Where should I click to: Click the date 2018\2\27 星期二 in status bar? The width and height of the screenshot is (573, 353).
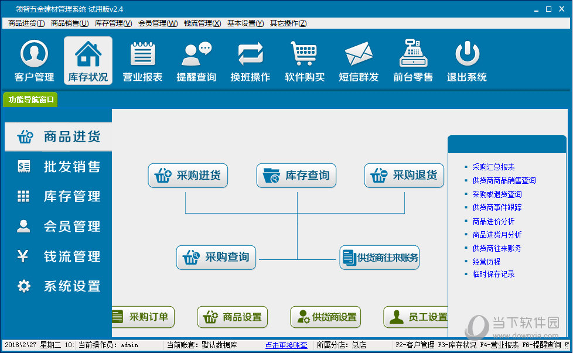[x=39, y=345]
